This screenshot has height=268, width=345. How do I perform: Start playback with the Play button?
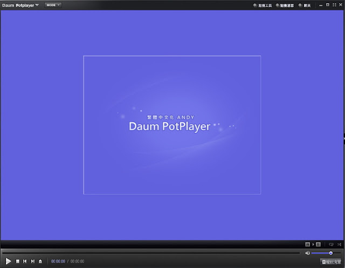pyautogui.click(x=8, y=261)
